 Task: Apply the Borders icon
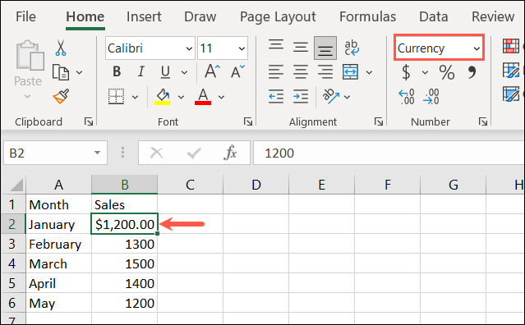point(116,97)
